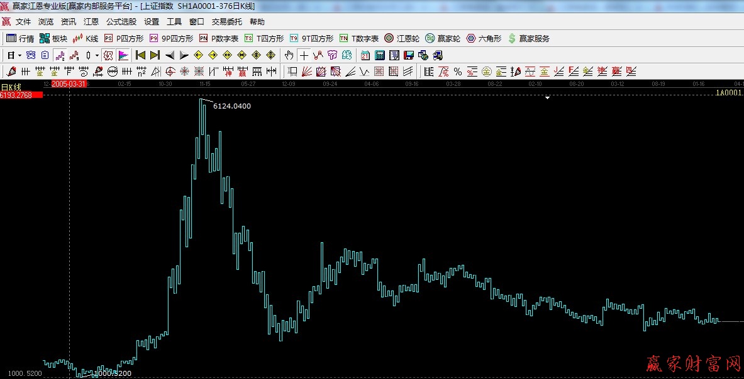The height and width of the screenshot is (379, 744).
Task: Open the 江恩 menu
Action: coord(91,22)
